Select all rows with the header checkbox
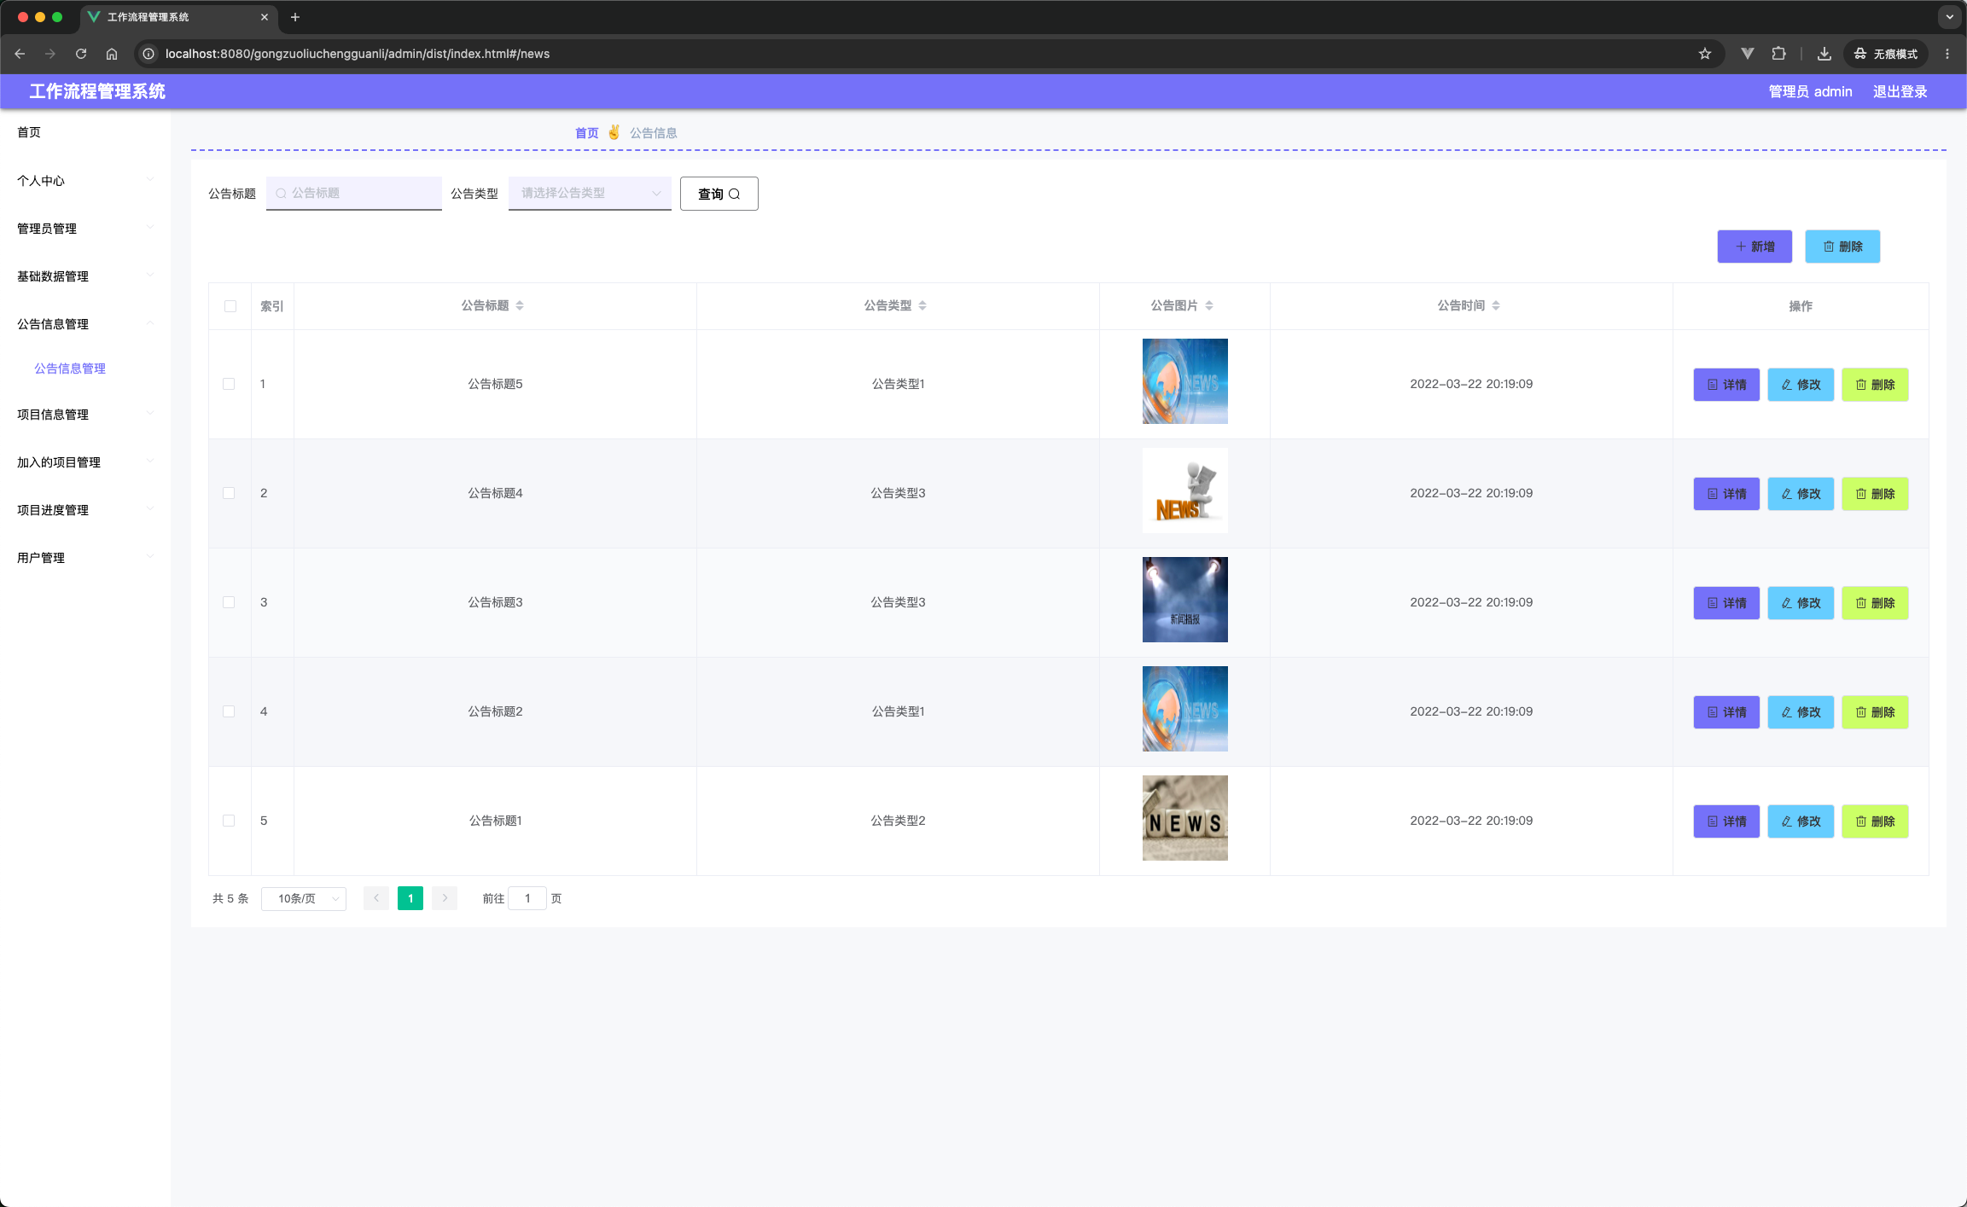The image size is (1967, 1207). click(x=230, y=306)
